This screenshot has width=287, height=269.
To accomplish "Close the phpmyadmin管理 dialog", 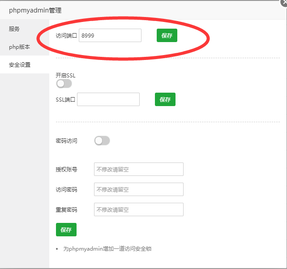I will (284, 3).
